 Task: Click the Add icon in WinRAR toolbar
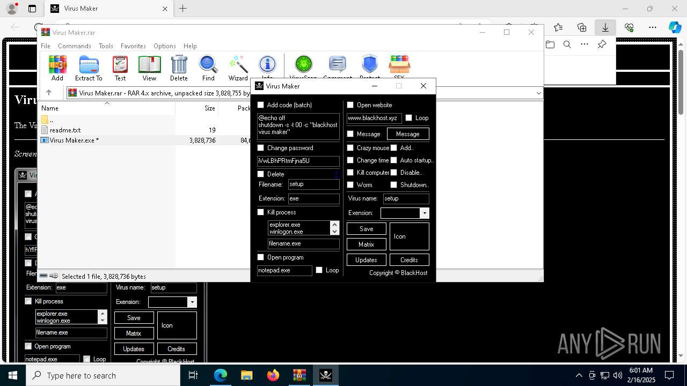pos(57,68)
